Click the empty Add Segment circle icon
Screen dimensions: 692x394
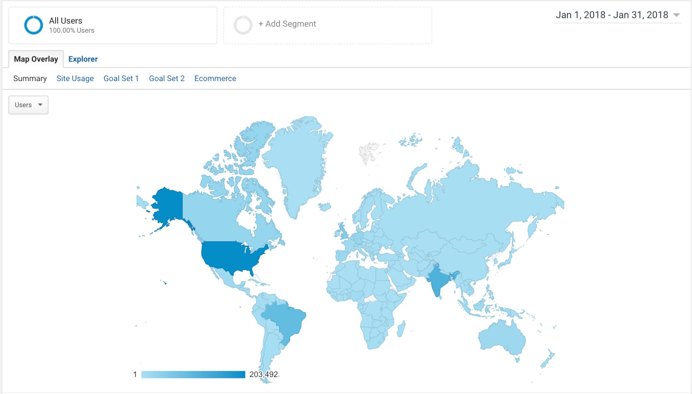tap(243, 25)
